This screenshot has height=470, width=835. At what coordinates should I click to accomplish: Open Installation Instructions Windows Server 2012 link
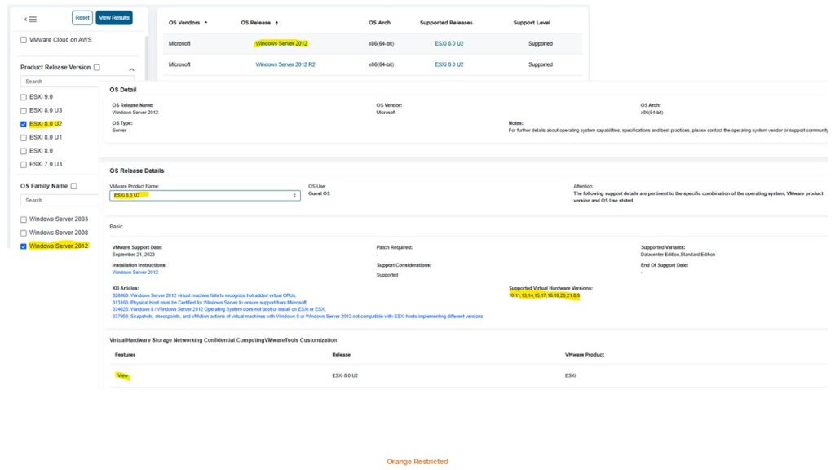click(x=135, y=273)
